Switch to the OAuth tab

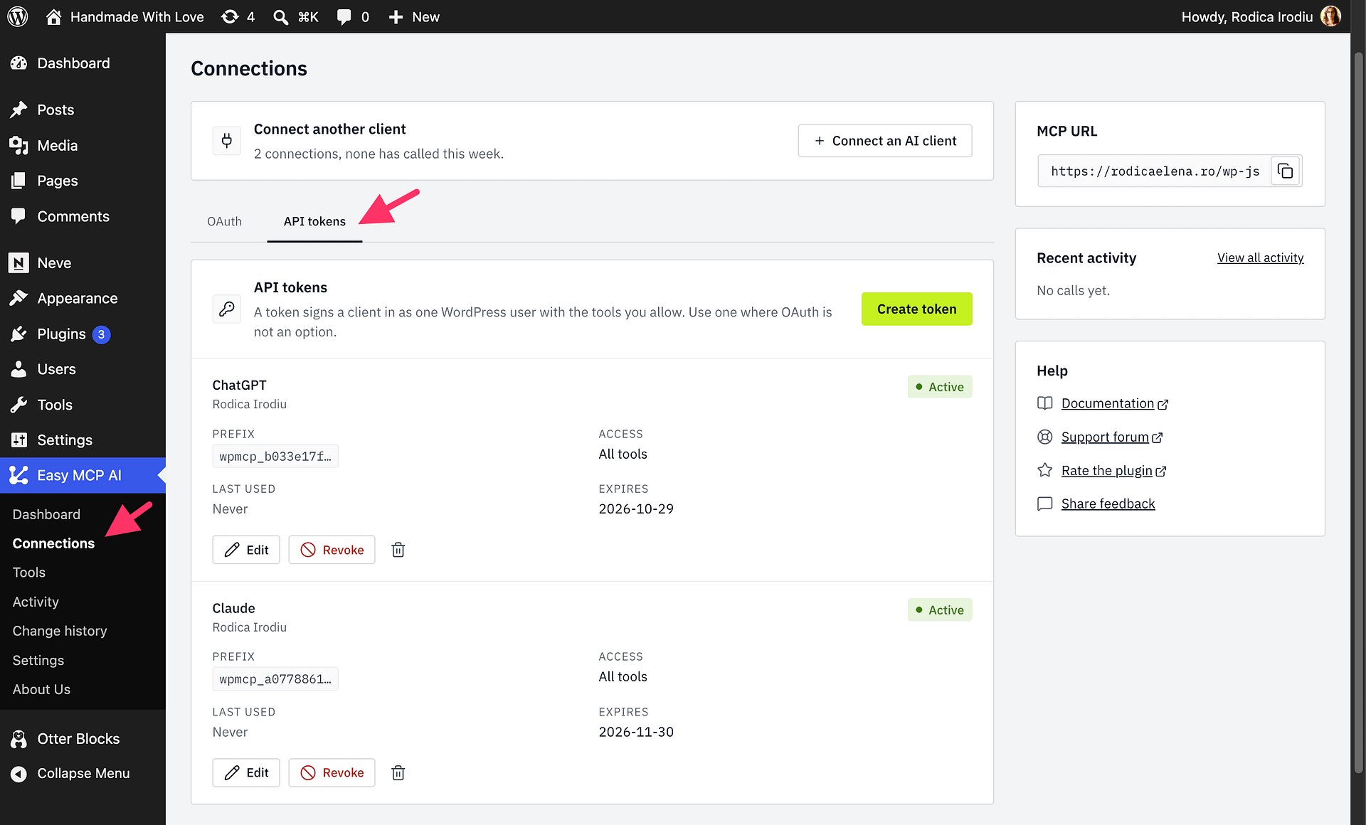(225, 221)
